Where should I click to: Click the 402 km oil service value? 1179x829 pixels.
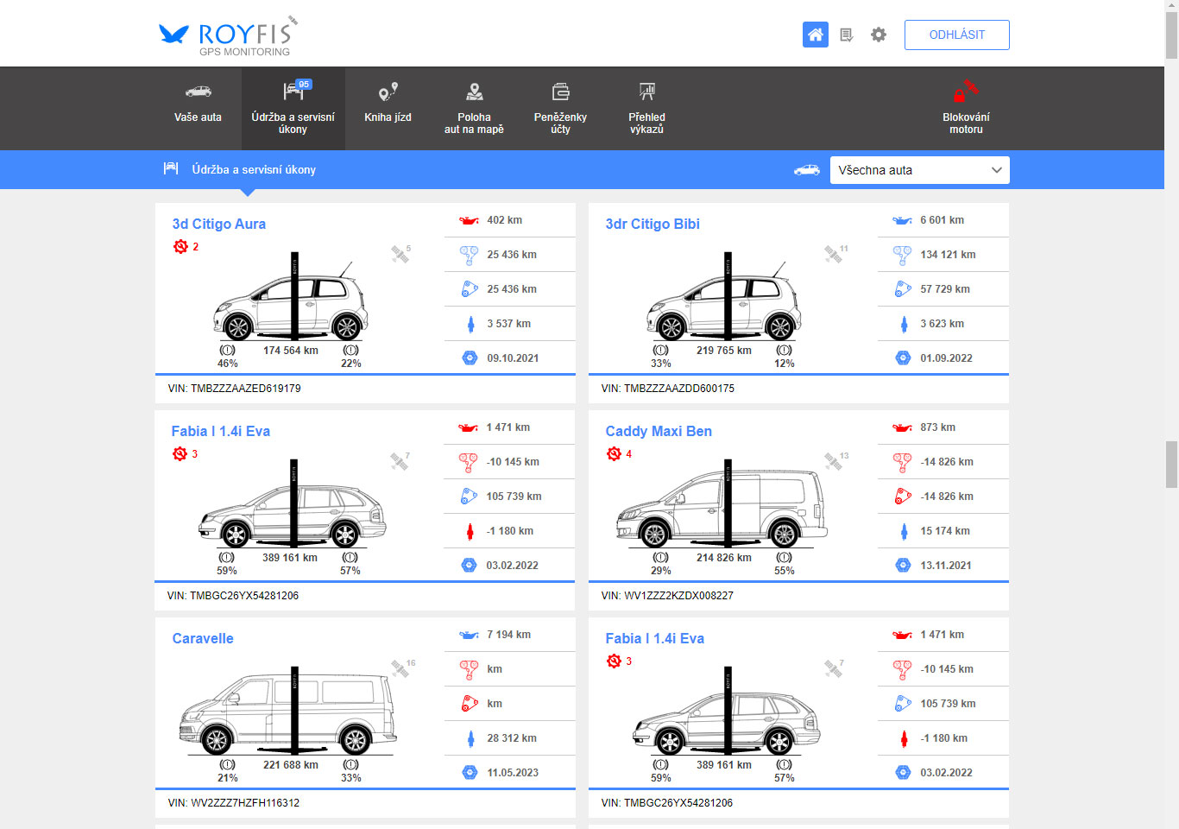(505, 220)
